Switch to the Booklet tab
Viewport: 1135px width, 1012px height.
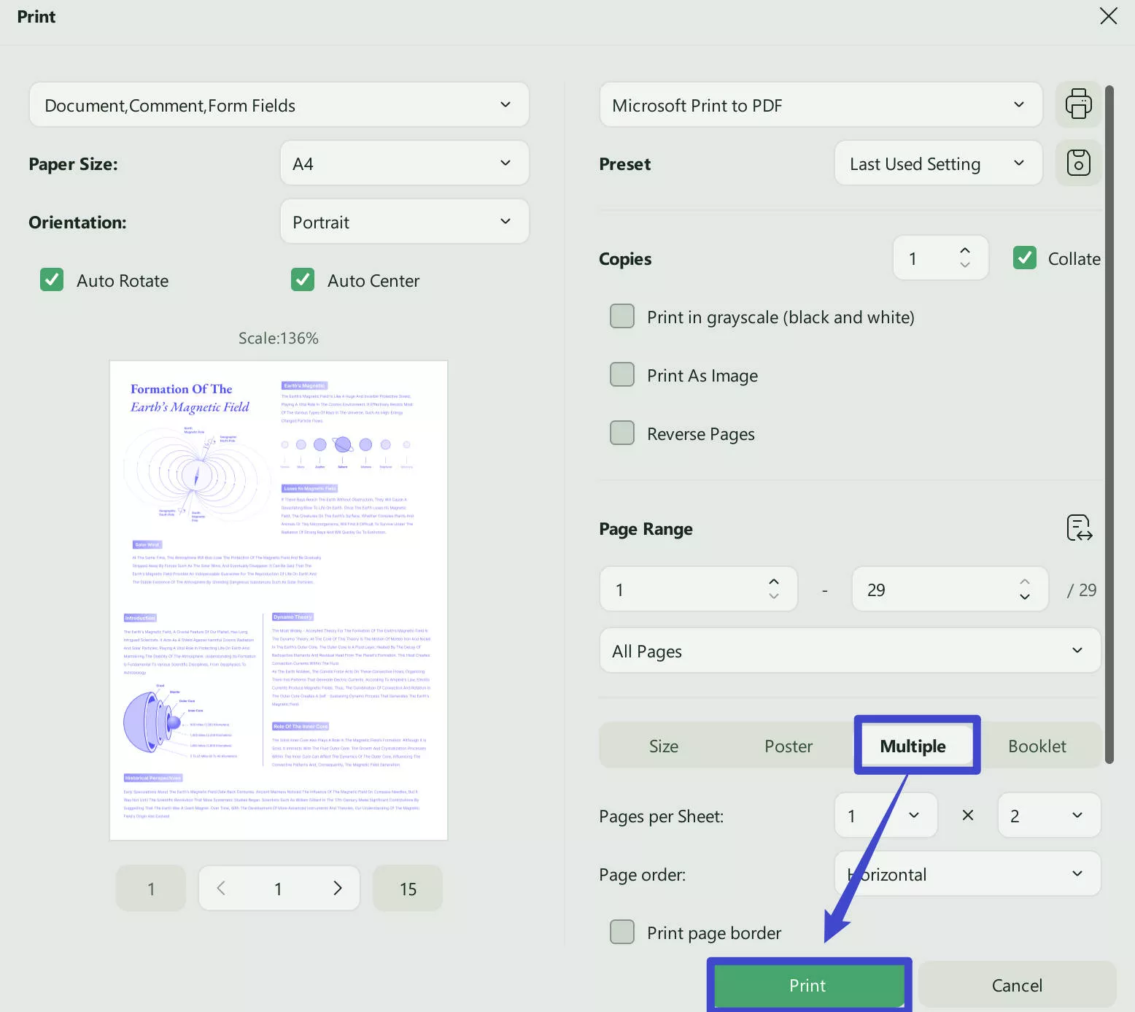(x=1037, y=746)
